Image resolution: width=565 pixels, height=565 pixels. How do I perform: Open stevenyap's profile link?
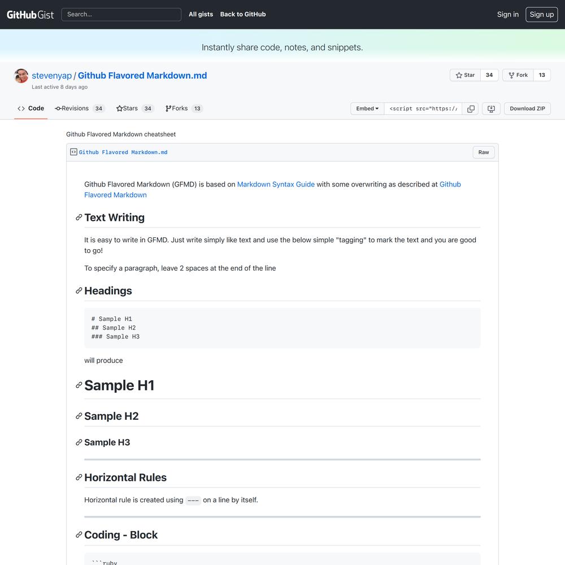point(52,75)
